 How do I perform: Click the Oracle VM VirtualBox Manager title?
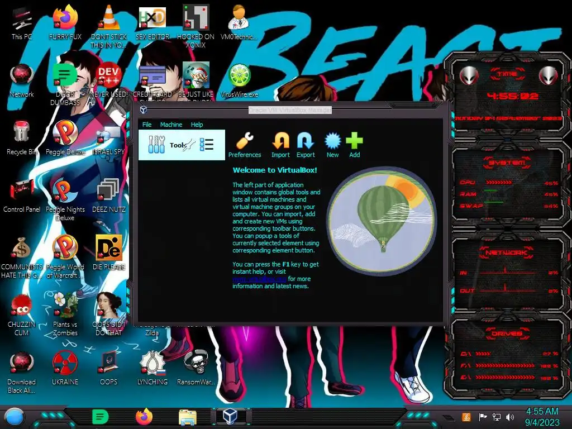point(290,110)
